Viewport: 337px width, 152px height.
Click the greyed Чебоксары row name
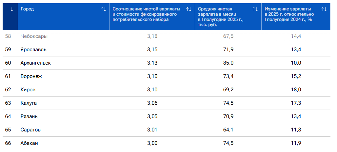pyautogui.click(x=34, y=36)
